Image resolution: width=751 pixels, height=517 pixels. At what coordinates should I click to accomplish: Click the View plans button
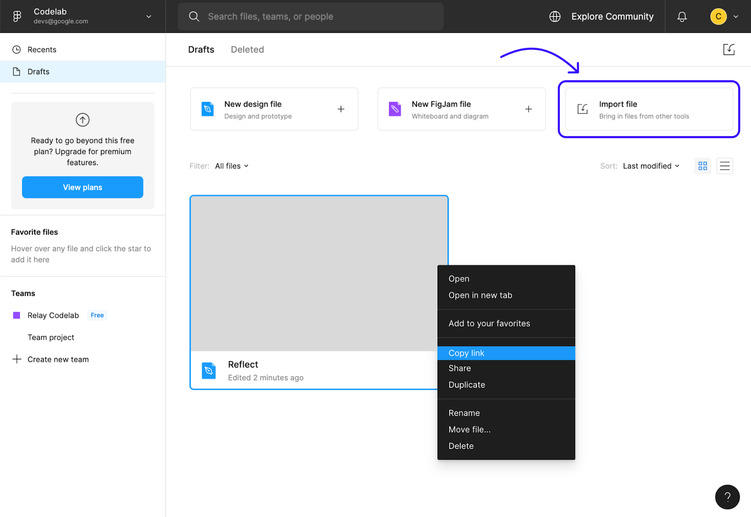[83, 187]
